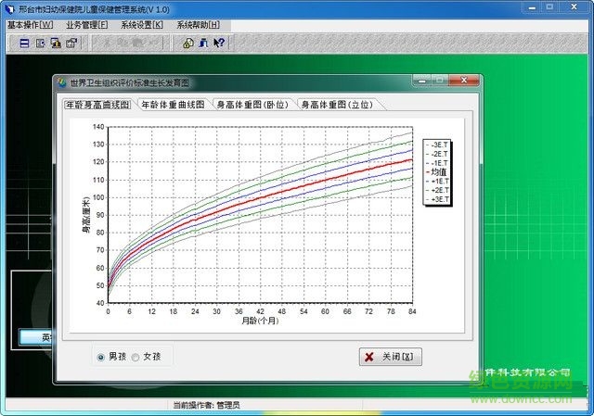The height and width of the screenshot is (416, 594).
Task: Click the main application title bar icon
Action: tap(10, 8)
